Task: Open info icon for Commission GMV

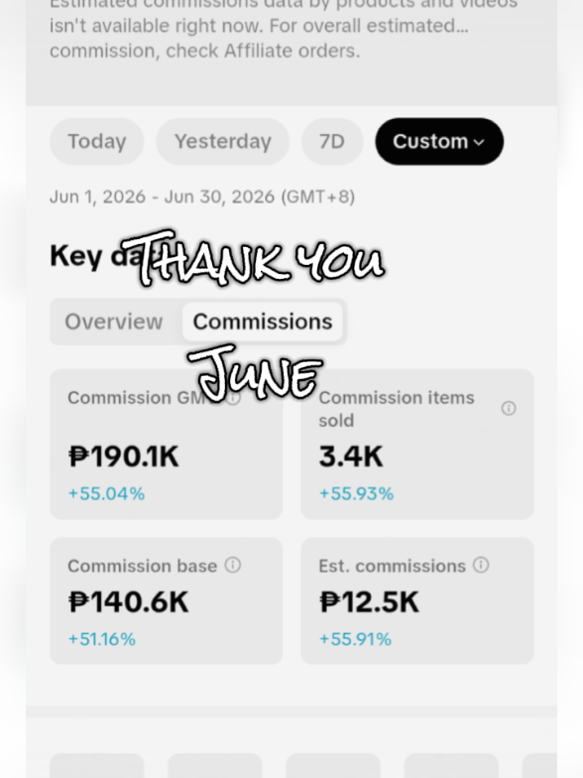Action: 234,397
